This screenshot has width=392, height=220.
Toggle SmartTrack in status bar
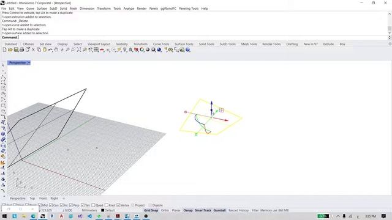[x=203, y=210]
